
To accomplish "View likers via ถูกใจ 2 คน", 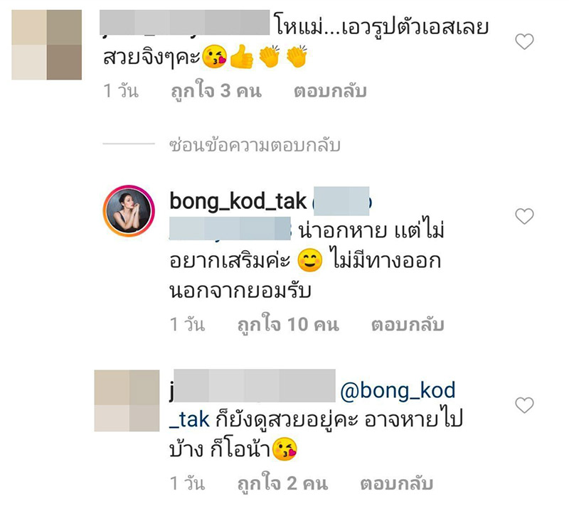I will [282, 483].
